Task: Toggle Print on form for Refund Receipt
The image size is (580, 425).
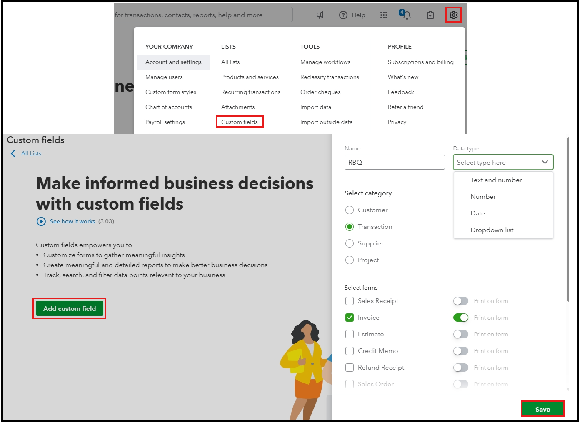Action: [x=461, y=367]
